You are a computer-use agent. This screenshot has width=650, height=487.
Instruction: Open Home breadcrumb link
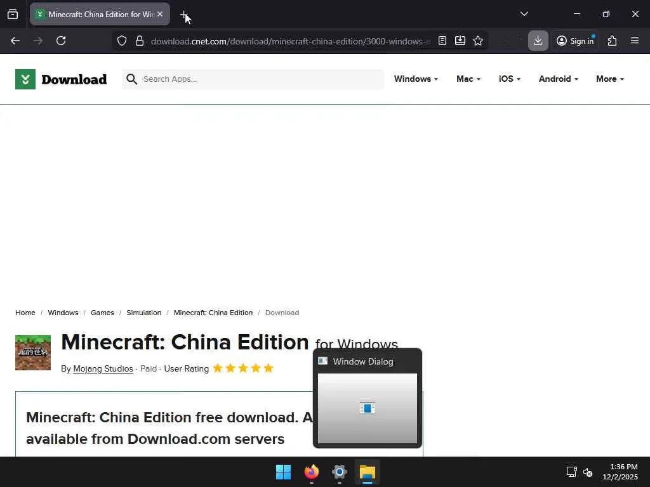[x=25, y=313]
